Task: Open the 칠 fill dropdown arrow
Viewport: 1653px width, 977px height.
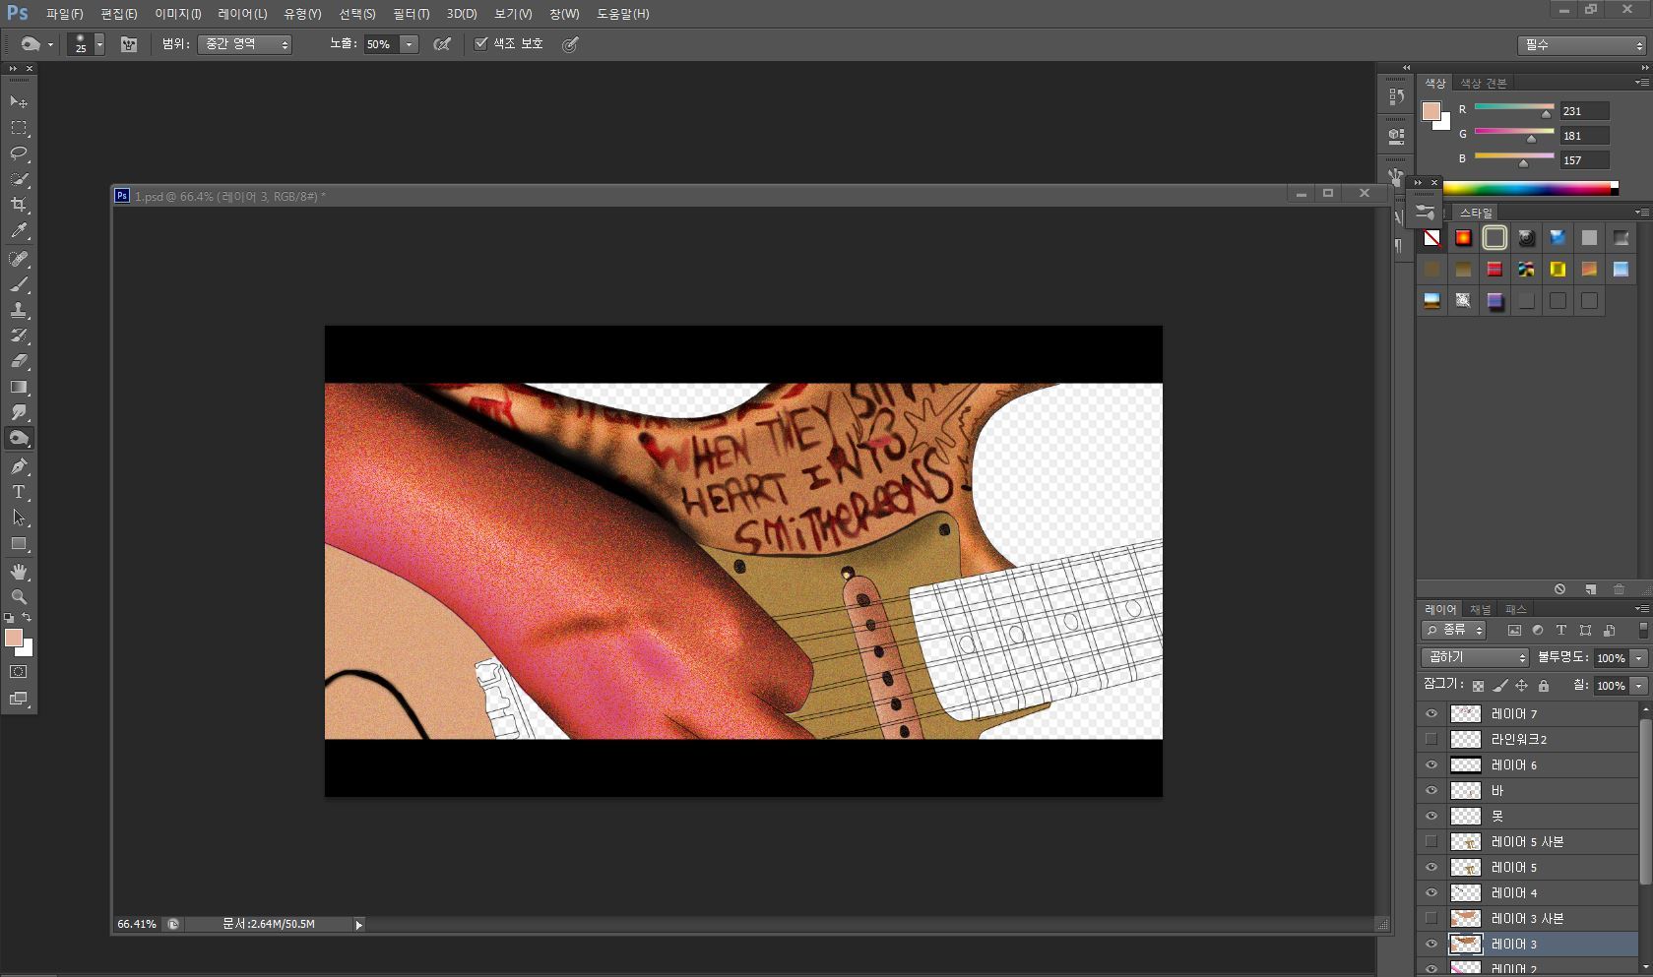Action: click(1638, 686)
